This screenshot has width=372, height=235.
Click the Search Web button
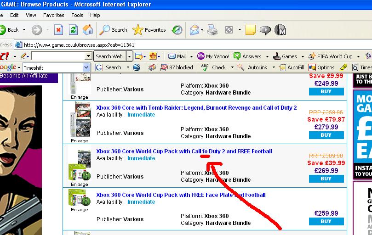[x=110, y=56]
